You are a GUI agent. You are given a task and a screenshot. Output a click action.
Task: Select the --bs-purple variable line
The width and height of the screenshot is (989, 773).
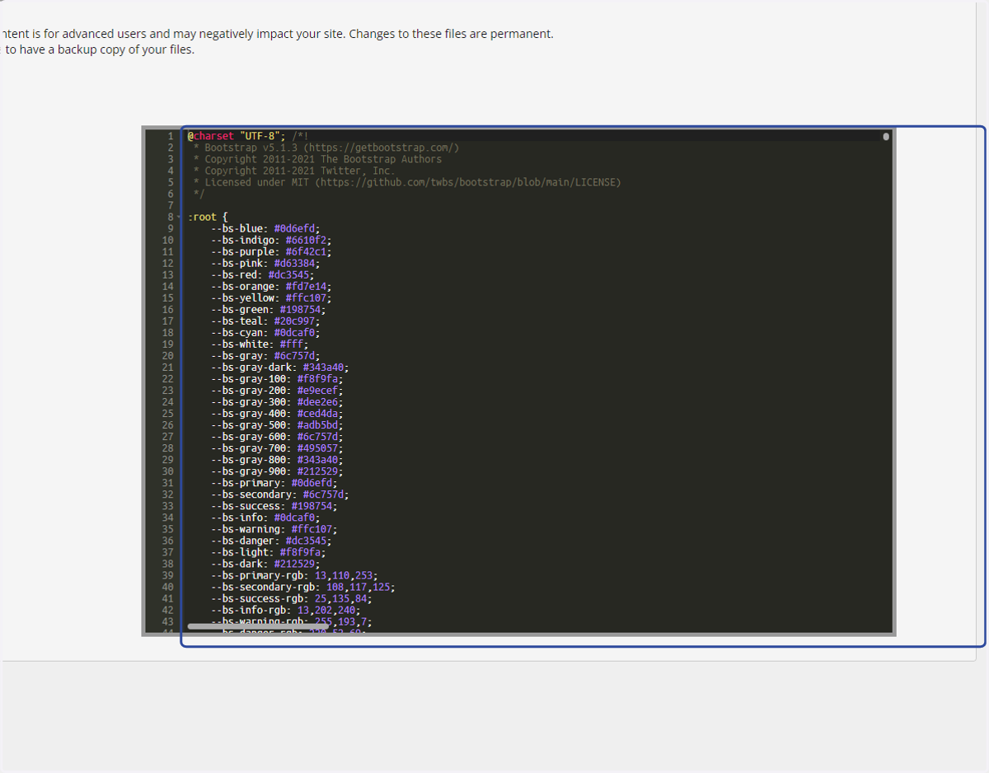(x=271, y=251)
